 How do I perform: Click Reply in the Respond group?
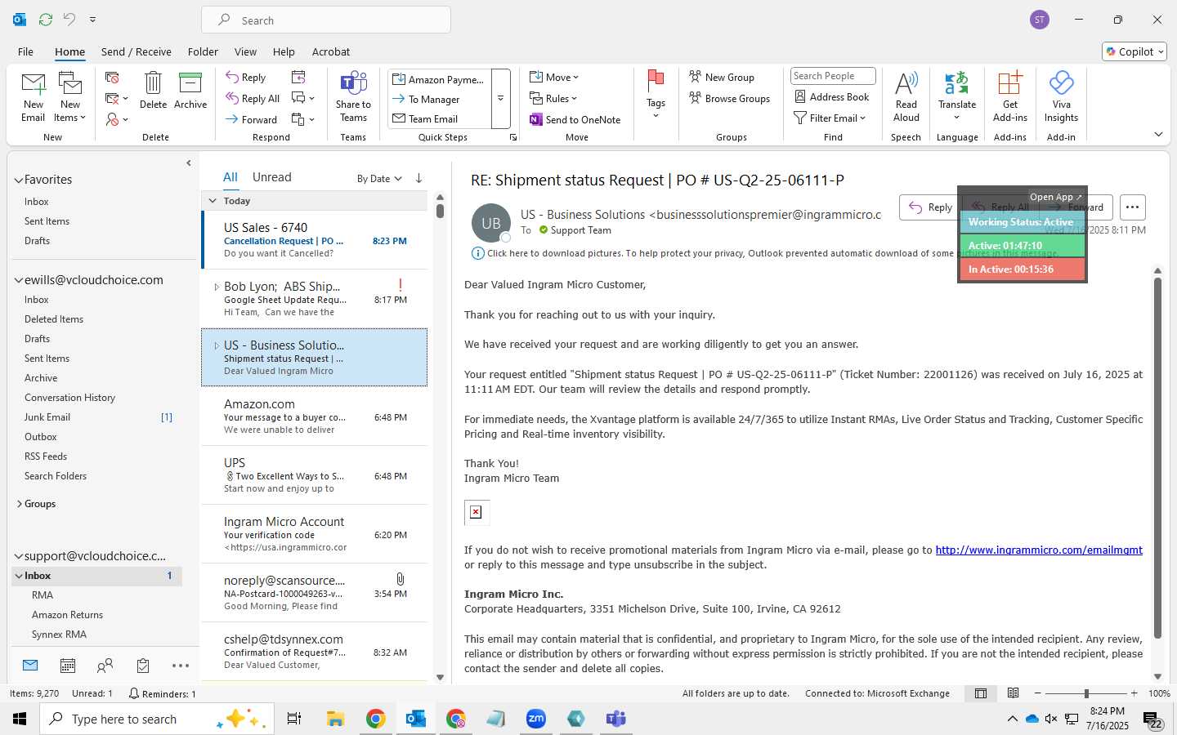(x=246, y=78)
